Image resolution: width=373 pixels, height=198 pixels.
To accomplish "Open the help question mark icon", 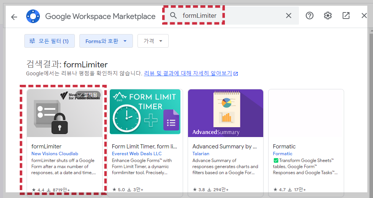I will [310, 16].
